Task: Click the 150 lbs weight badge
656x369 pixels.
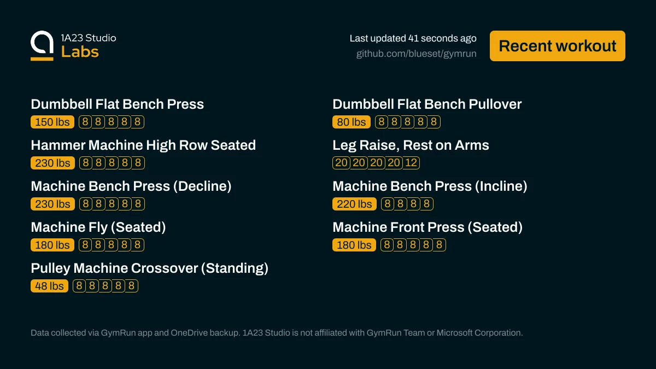Action: [x=52, y=122]
